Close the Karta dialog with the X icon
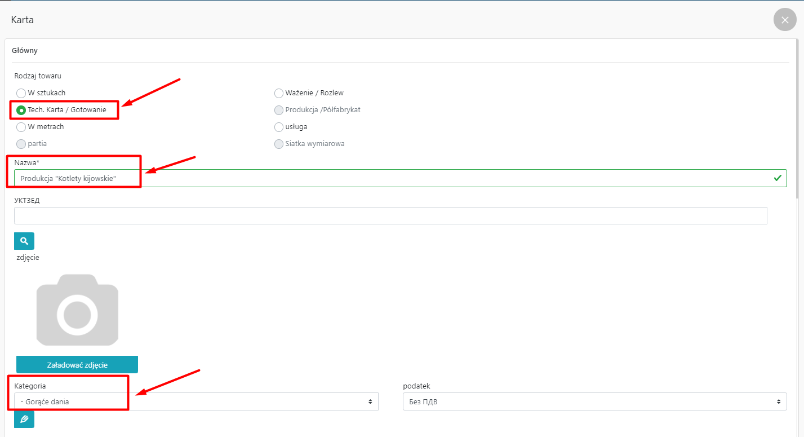Screen dimensions: 804x437 785,20
